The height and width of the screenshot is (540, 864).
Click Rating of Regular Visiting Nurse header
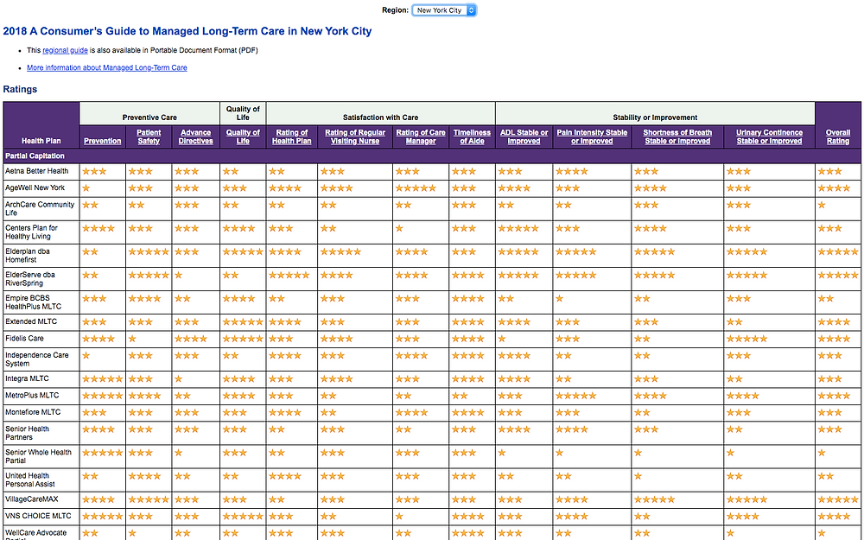click(356, 136)
